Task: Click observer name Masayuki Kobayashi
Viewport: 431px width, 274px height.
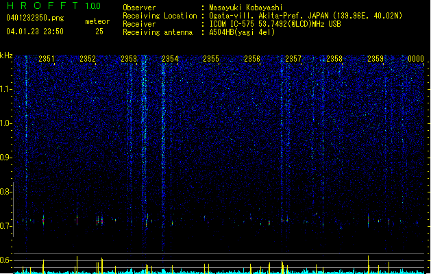Action: point(246,8)
